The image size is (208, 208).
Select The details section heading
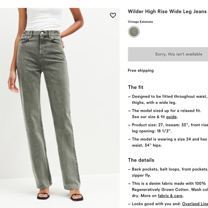click(x=141, y=160)
